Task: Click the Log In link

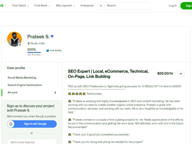Action: 172,6
